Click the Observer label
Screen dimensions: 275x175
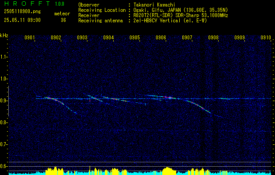pos(89,5)
